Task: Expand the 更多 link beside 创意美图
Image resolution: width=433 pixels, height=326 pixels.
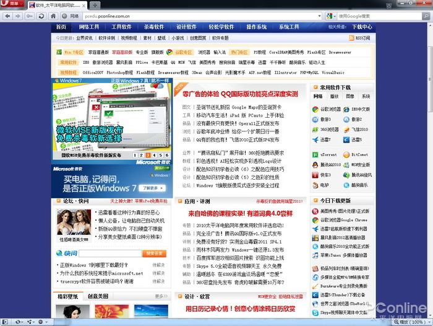Action: click(x=161, y=296)
